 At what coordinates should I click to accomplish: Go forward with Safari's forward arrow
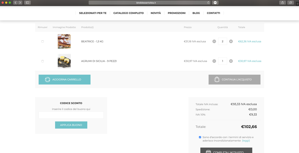[20, 3]
